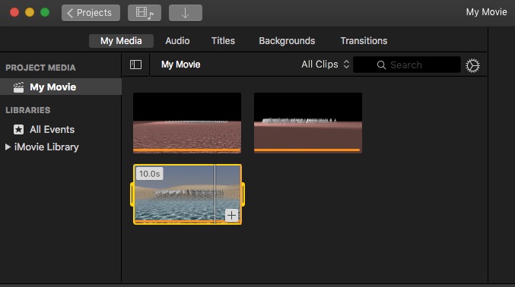Open the Titles tab
The height and width of the screenshot is (287, 515).
tap(223, 41)
